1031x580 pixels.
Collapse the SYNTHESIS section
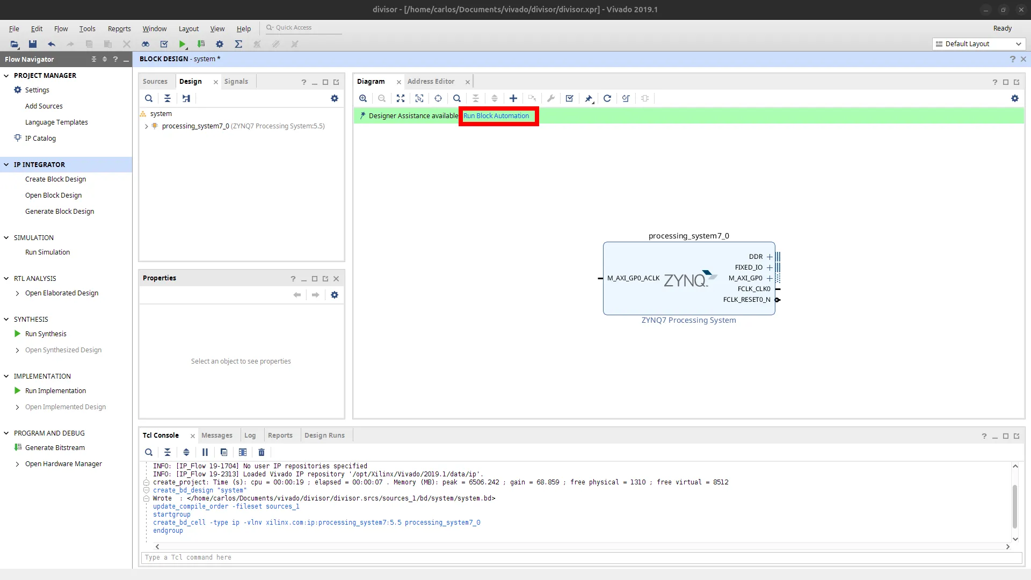point(6,320)
